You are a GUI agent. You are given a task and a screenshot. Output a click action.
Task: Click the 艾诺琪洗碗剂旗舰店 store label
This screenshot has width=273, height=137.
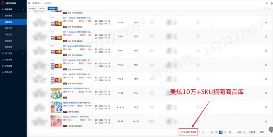(x=75, y=126)
